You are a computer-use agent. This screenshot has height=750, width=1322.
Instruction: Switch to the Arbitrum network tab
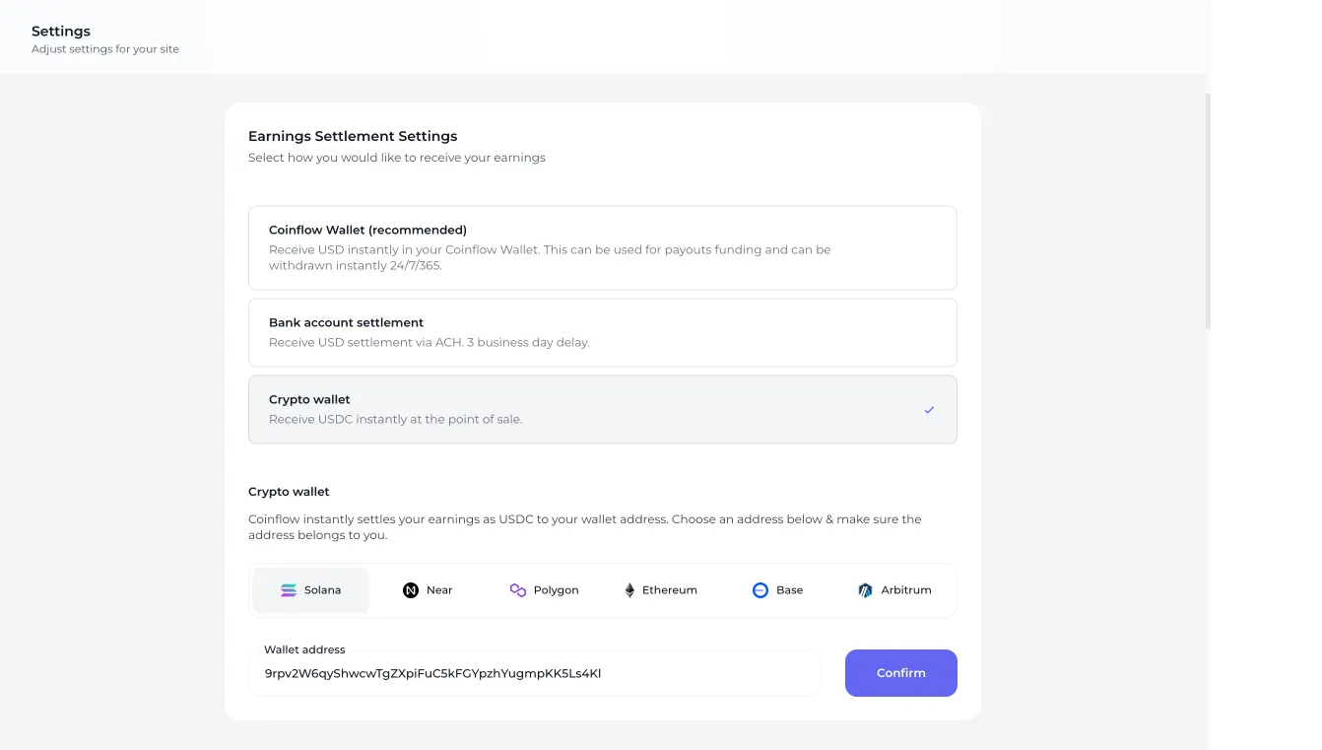[894, 590]
